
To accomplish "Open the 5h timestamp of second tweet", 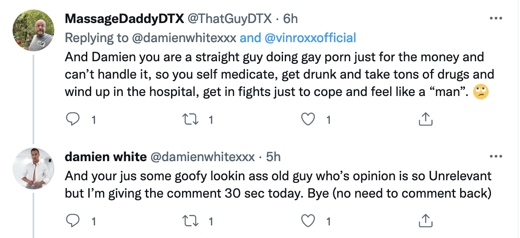I will (273, 157).
